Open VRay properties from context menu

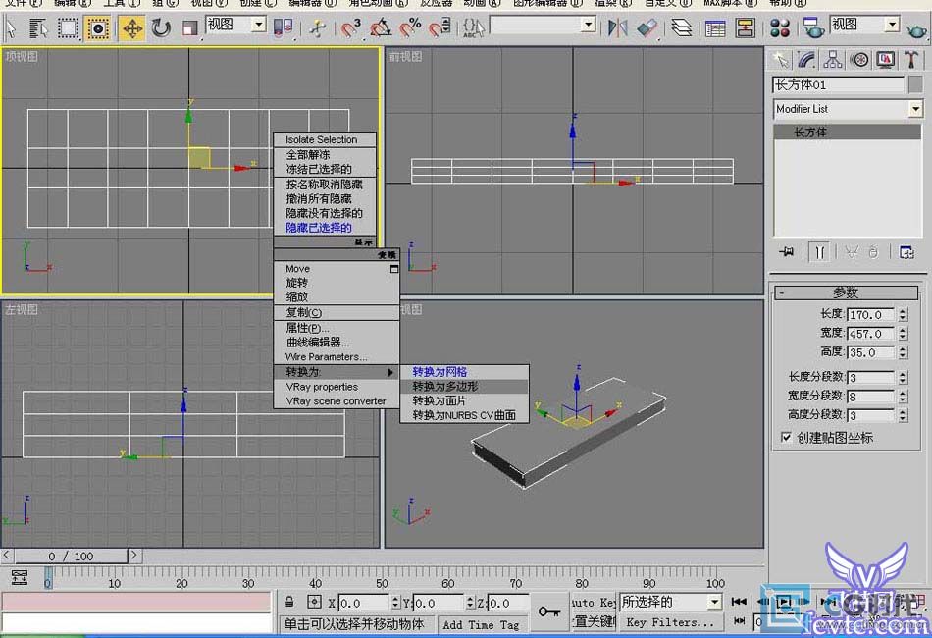[337, 387]
